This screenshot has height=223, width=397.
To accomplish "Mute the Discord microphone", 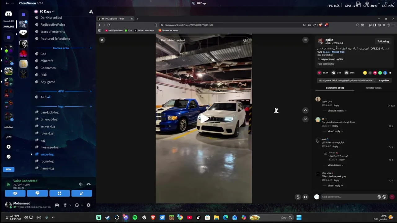I will (65, 205).
